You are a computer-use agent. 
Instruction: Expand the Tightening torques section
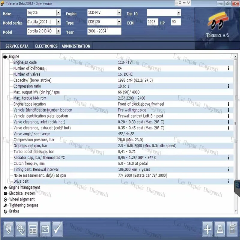click(5, 205)
